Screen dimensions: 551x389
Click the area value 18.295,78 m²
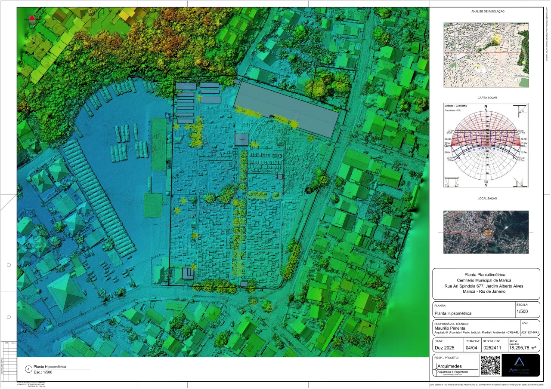coord(523,348)
